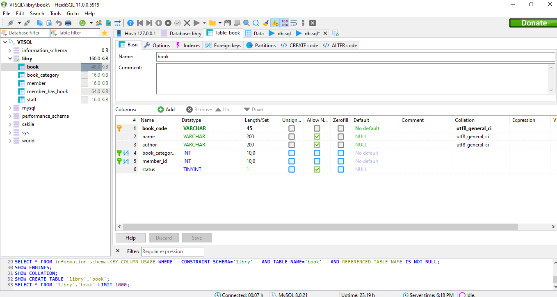
Task: Collapse the libry database
Action: [x=10, y=58]
